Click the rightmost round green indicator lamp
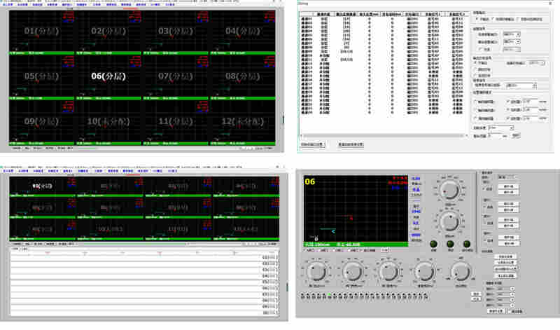Image resolution: width=560 pixels, height=330 pixels. click(x=466, y=245)
